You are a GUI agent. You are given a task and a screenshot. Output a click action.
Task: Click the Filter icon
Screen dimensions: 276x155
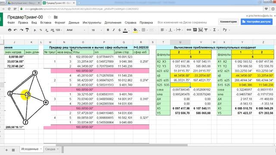click(206, 30)
